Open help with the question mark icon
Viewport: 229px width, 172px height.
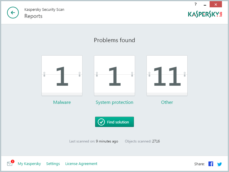[196, 4]
